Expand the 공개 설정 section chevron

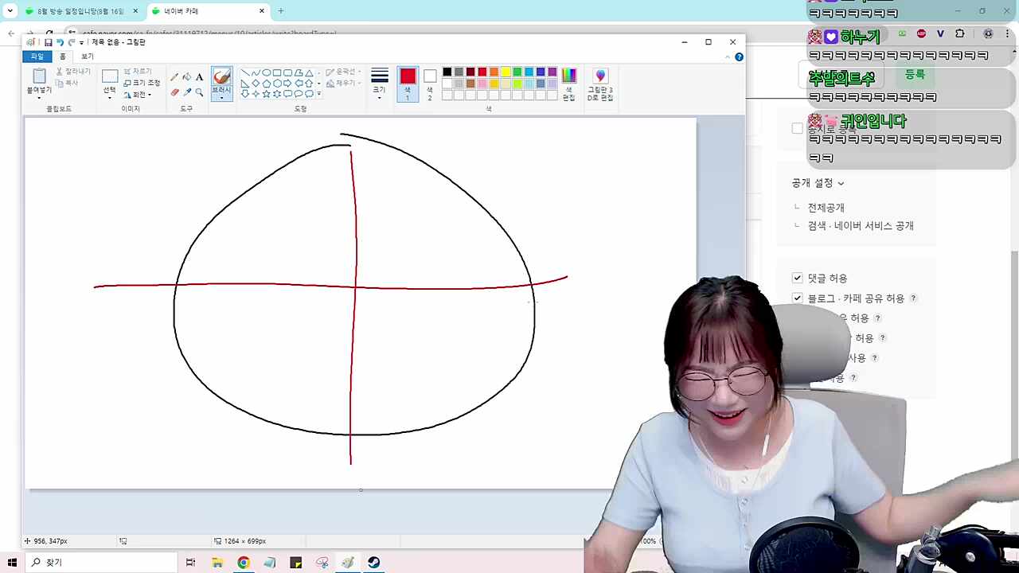[841, 184]
